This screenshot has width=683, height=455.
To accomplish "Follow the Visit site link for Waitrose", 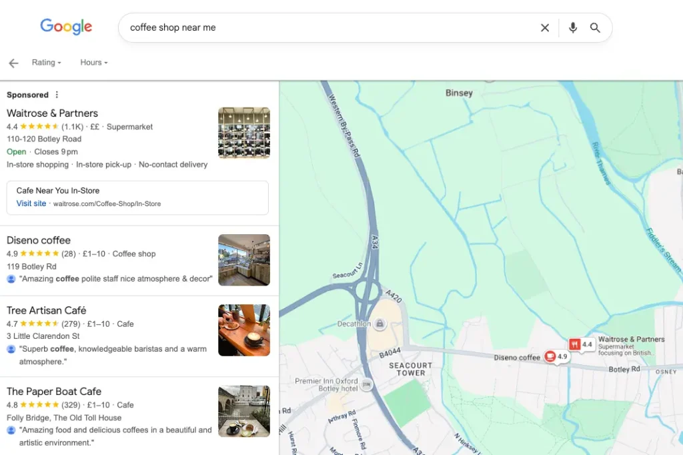I will click(x=31, y=203).
